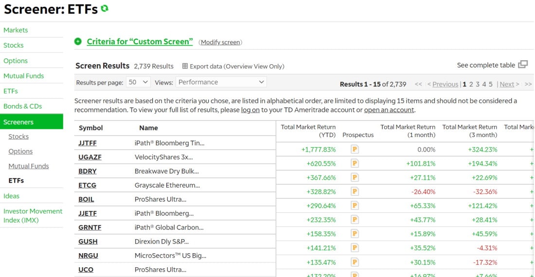535x277 pixels.
Task: Sort by Total Market Return (3 month) header
Action: [x=469, y=131]
